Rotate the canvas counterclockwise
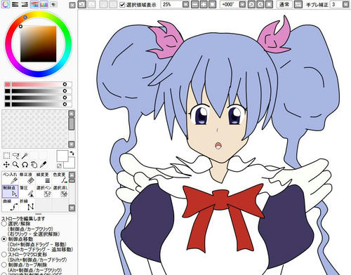 click(251, 4)
